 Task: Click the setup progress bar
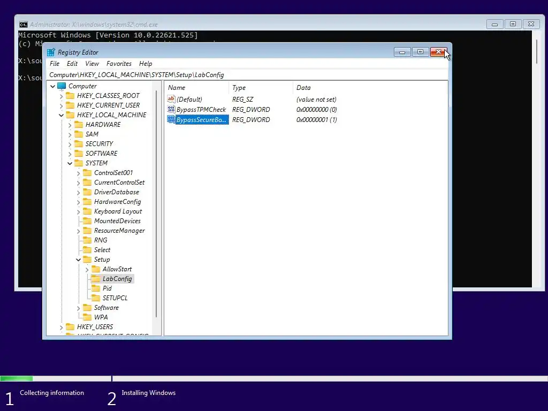pos(274,378)
